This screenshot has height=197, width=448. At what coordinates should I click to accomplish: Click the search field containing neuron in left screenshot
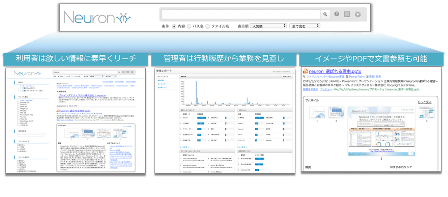coord(85,72)
